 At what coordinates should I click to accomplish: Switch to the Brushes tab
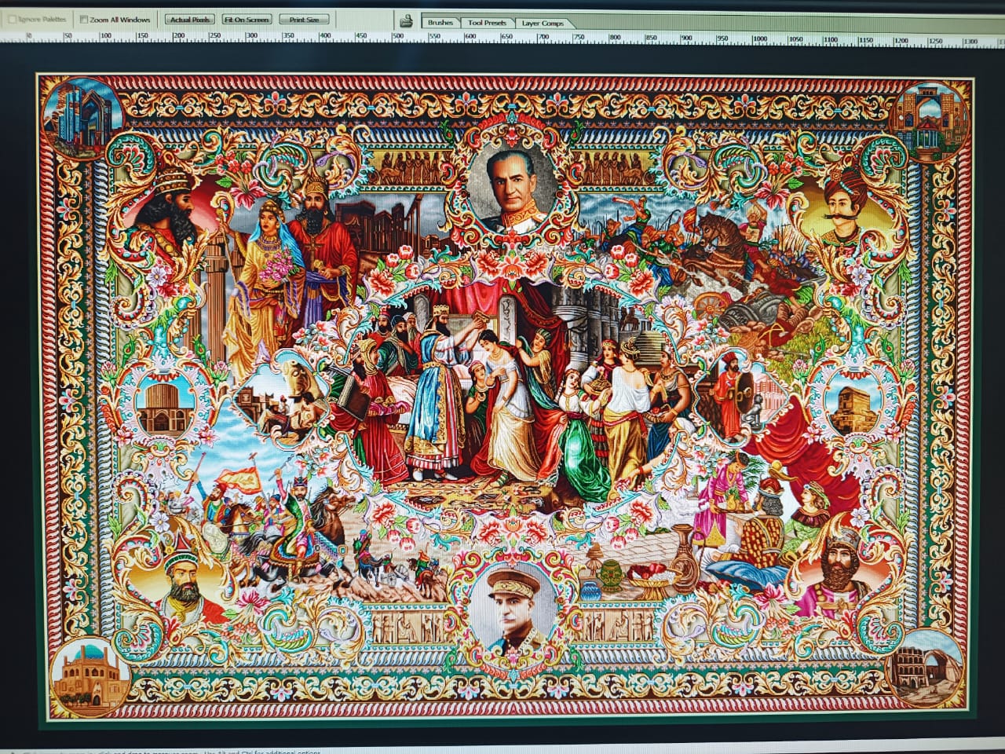[x=440, y=23]
